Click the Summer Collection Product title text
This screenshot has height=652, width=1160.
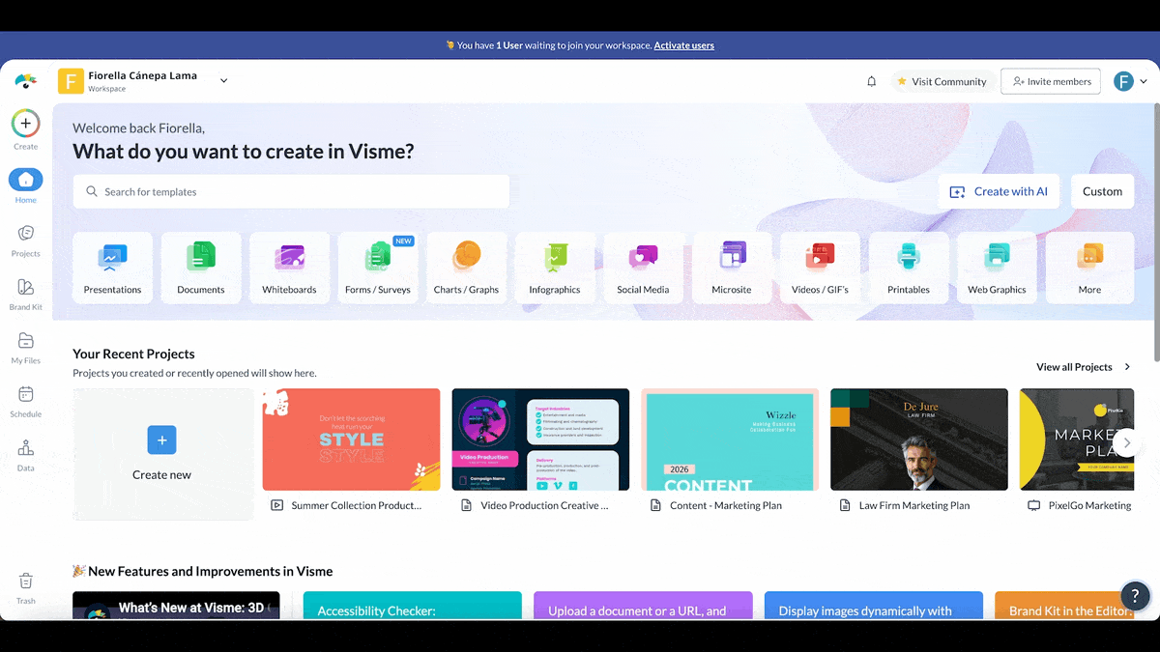(356, 505)
